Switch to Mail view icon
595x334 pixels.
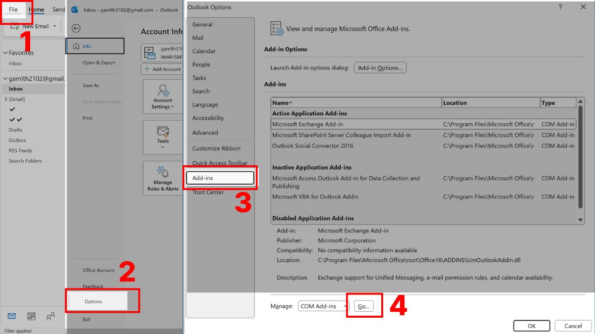[x=12, y=316]
